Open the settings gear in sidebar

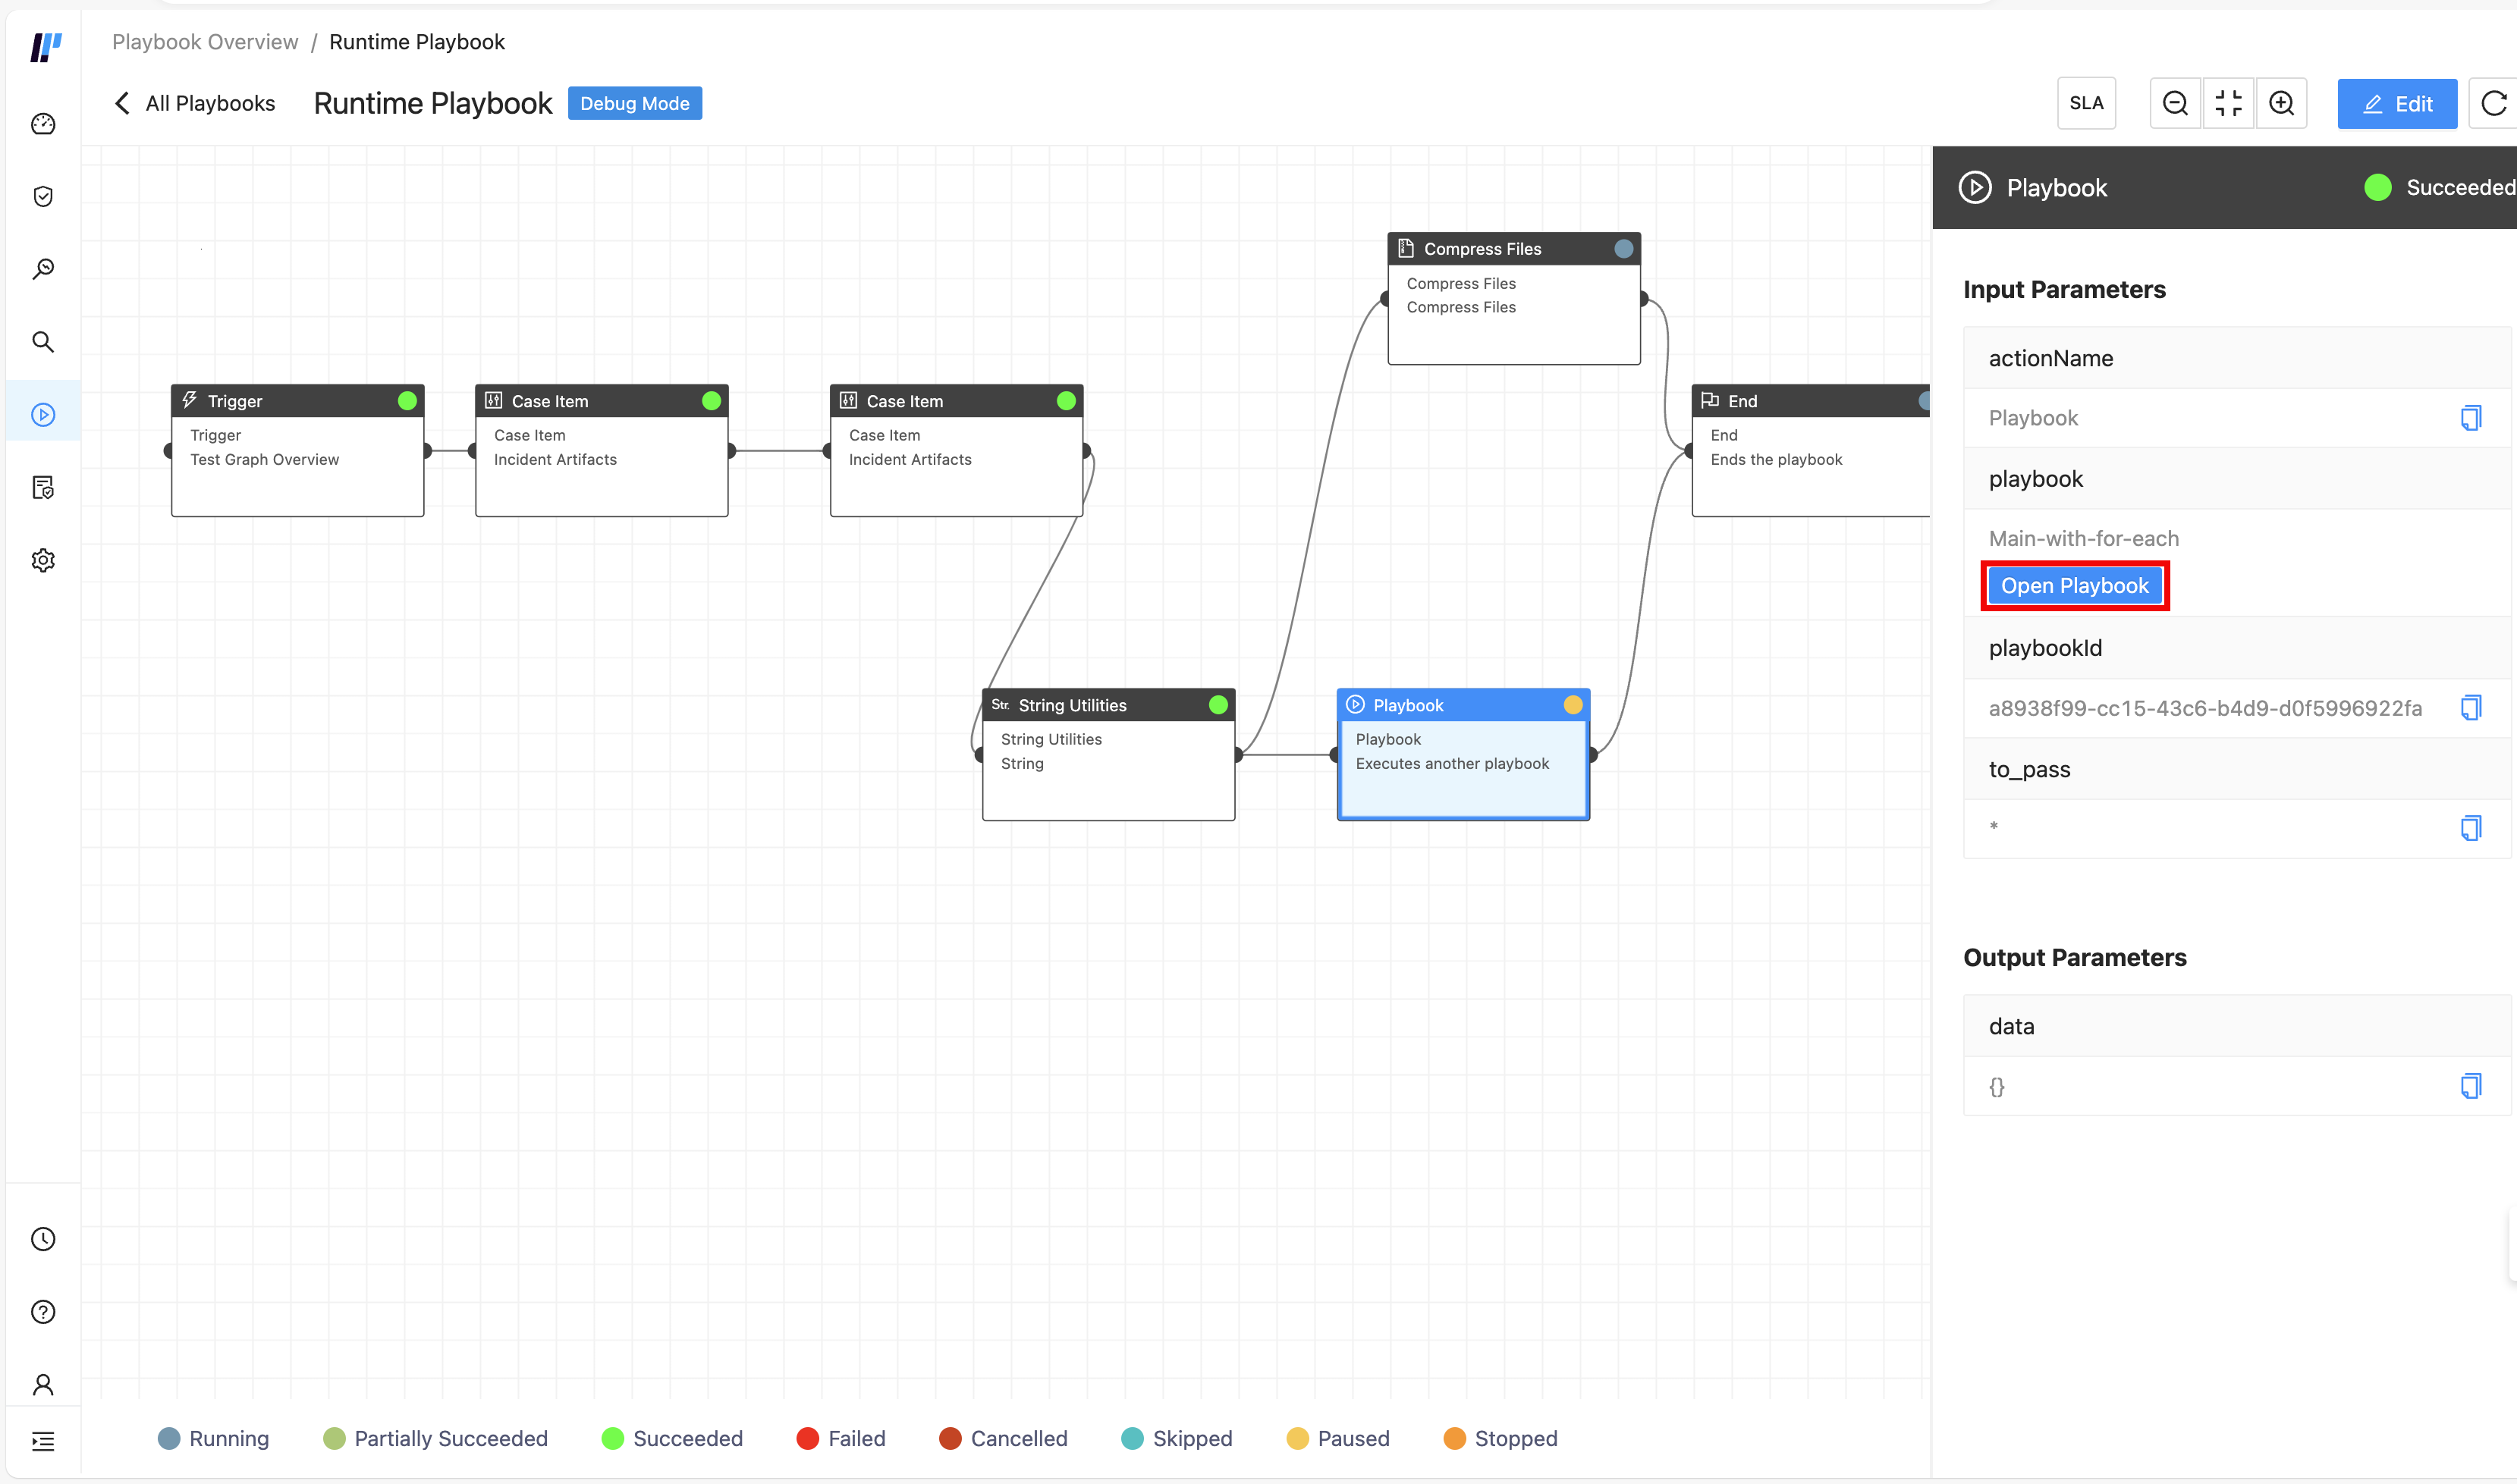43,560
